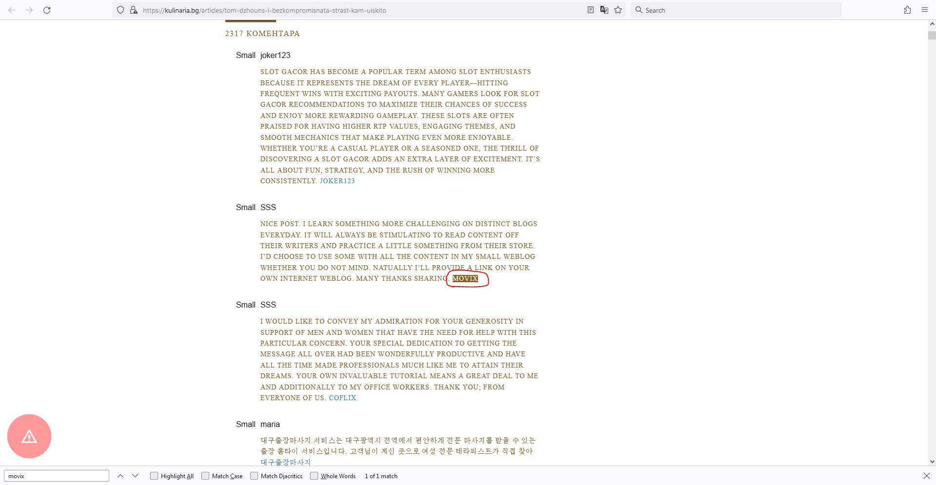The image size is (936, 485).
Task: Translate the page using the translate icon
Action: 604,10
